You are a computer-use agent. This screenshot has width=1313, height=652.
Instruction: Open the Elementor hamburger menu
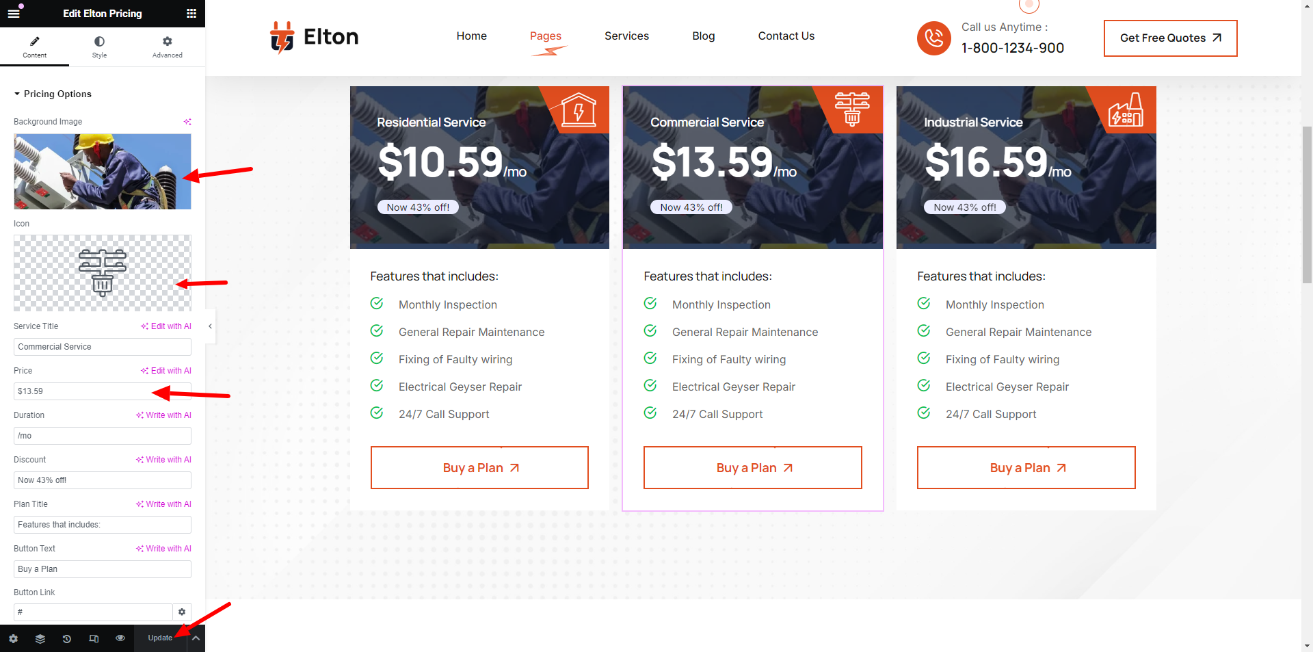(14, 13)
